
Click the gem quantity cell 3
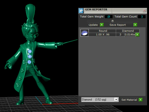[x=120, y=35]
